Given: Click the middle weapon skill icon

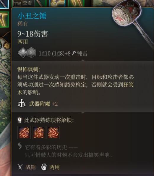Looking at the screenshot, I should click(38, 133).
